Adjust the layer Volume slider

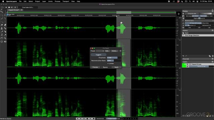[x=201, y=66]
